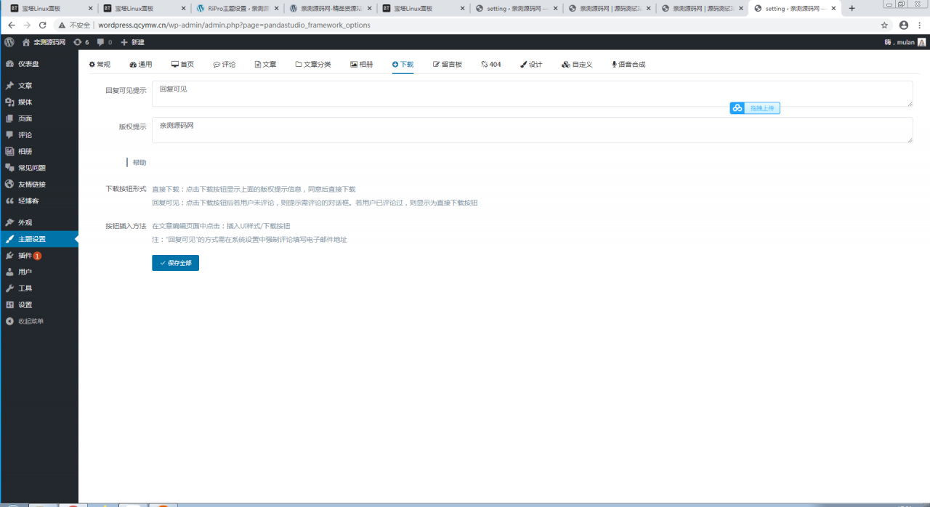The width and height of the screenshot is (930, 507).
Task: Switch to the 自定义 settings tab
Action: (x=577, y=65)
